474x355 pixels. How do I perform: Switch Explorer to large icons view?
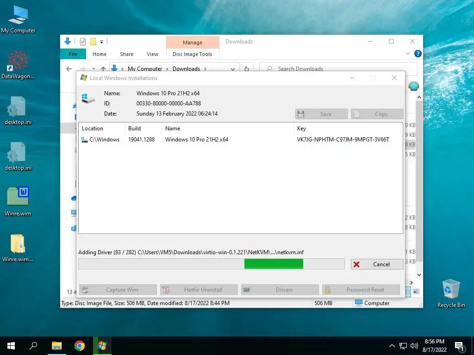(416, 291)
